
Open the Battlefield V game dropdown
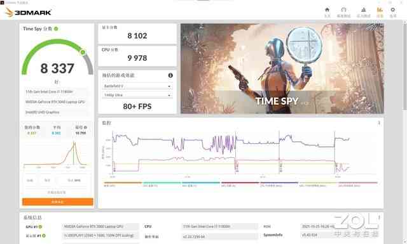(x=137, y=86)
